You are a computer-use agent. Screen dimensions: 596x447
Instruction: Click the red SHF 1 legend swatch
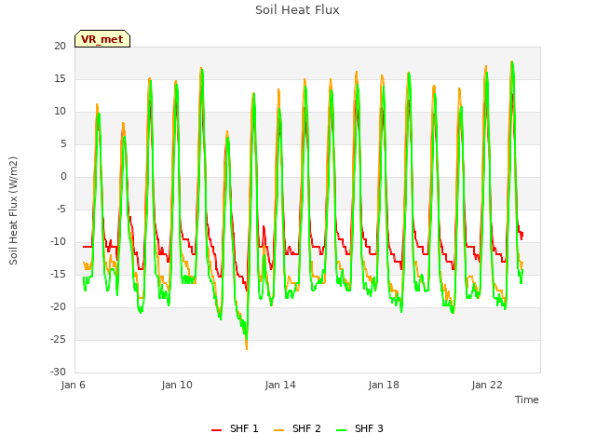(216, 430)
